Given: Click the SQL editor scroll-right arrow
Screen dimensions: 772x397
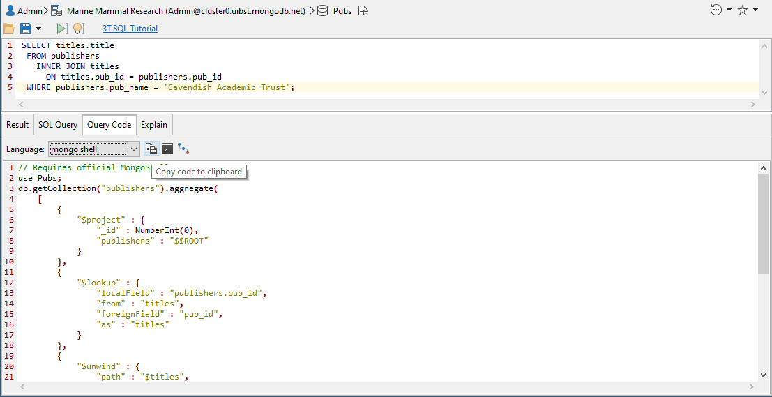Looking at the screenshot, I should pos(753,104).
